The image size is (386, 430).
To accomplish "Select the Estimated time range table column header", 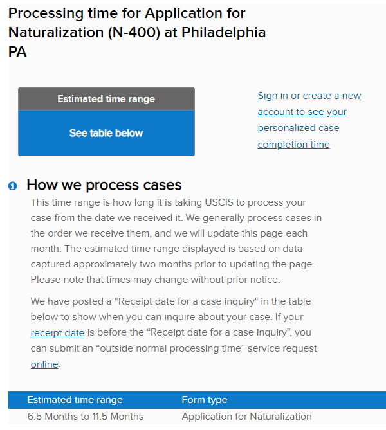I will pyautogui.click(x=75, y=400).
